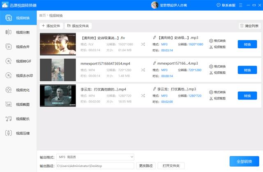Go to 首页 in breadcrumb
Image resolution: width=263 pixels, height=172 pixels.
(x=42, y=16)
